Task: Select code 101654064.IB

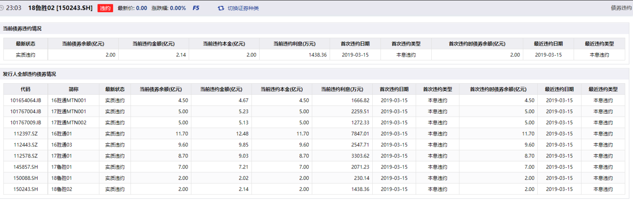Action: 26,100
